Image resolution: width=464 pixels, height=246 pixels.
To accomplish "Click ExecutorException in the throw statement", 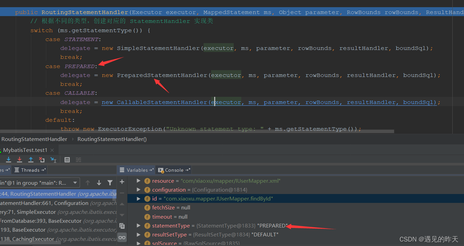I will 130,129.
